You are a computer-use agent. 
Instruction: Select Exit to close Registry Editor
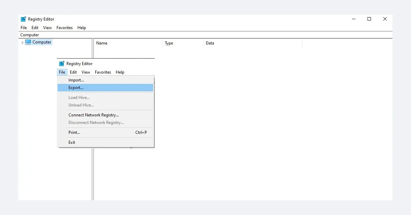click(72, 142)
